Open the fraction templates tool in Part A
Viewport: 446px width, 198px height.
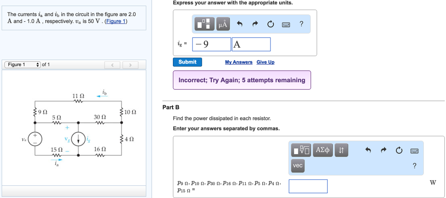(205, 24)
